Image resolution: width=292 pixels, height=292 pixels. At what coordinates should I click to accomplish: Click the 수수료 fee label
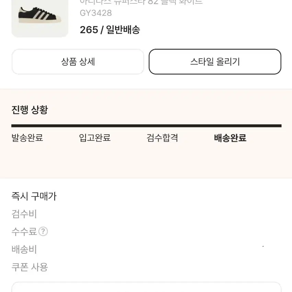click(24, 232)
